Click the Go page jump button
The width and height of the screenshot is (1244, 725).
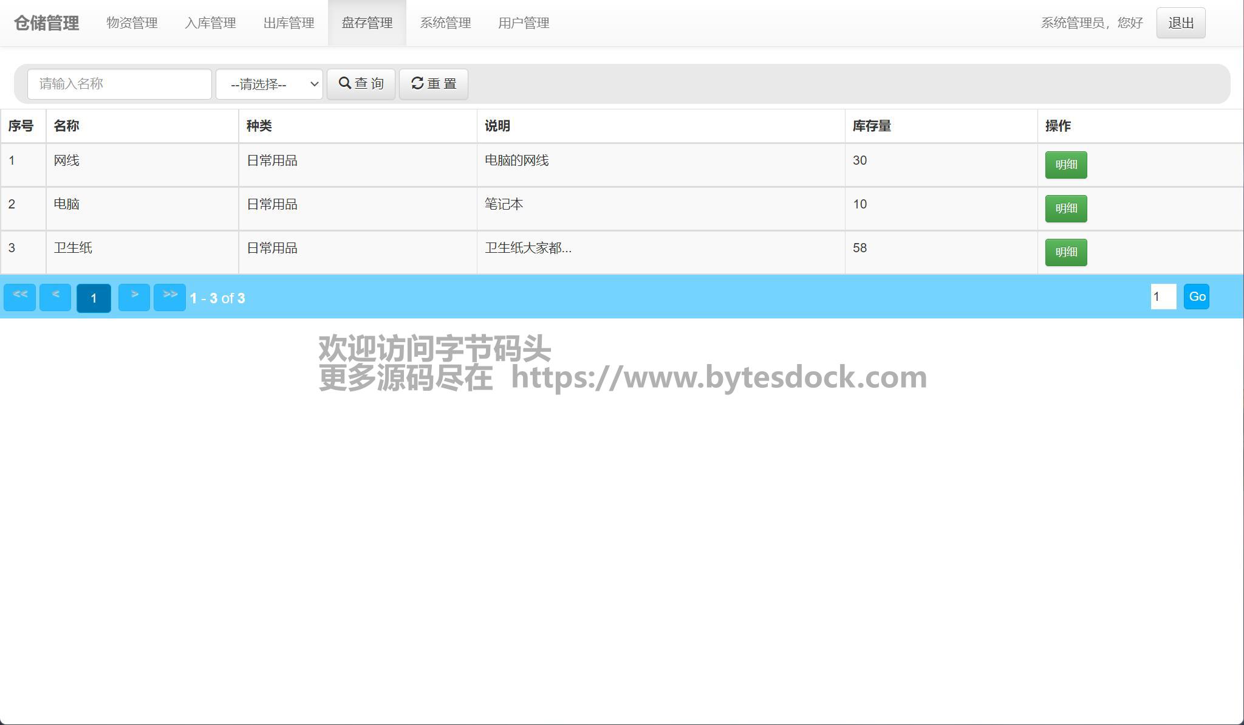[1196, 297]
